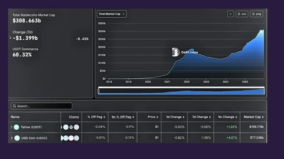This screenshot has height=159, width=284.
Task: Grab the left handle of chart range slider
Action: pyautogui.click(x=98, y=91)
